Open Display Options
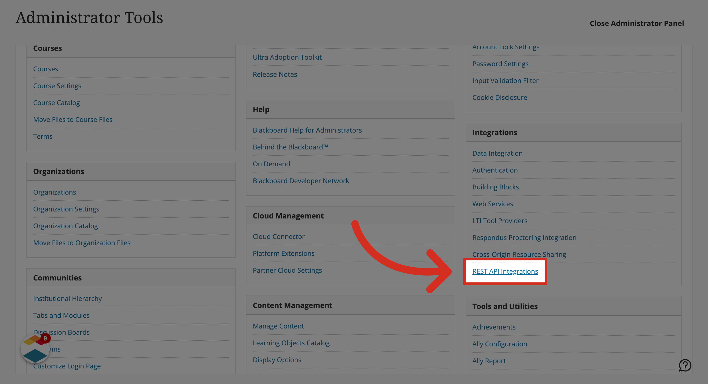Image resolution: width=708 pixels, height=384 pixels. tap(277, 360)
